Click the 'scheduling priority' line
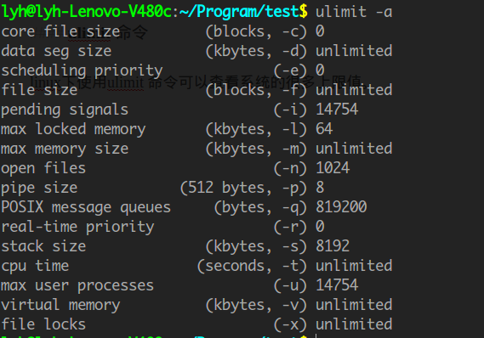 (x=162, y=70)
